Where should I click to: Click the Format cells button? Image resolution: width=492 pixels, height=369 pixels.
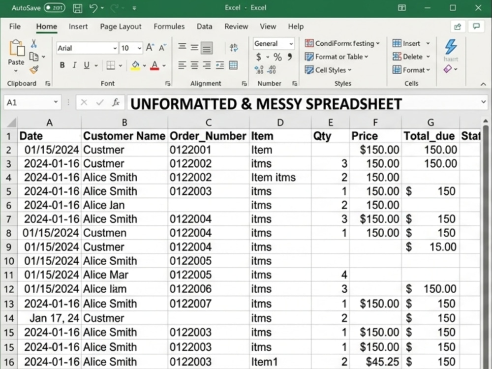(410, 70)
